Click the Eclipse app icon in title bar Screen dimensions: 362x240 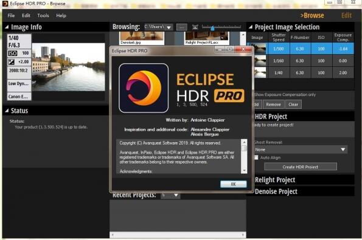coord(5,4)
